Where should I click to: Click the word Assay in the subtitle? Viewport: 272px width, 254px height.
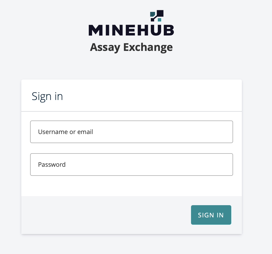pos(105,48)
